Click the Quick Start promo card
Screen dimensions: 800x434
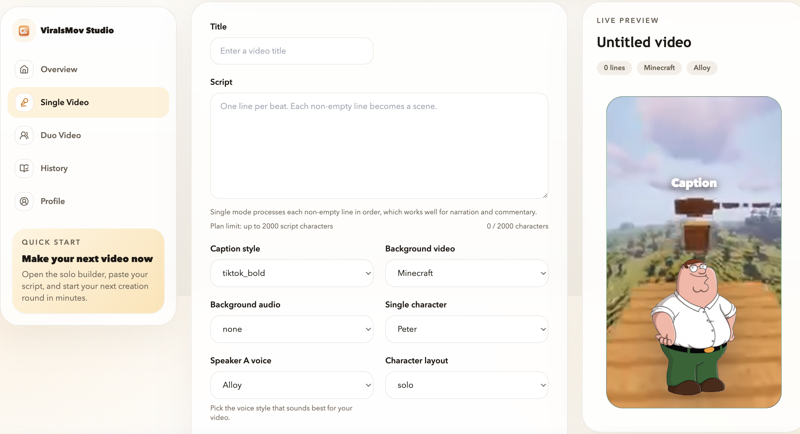point(88,271)
